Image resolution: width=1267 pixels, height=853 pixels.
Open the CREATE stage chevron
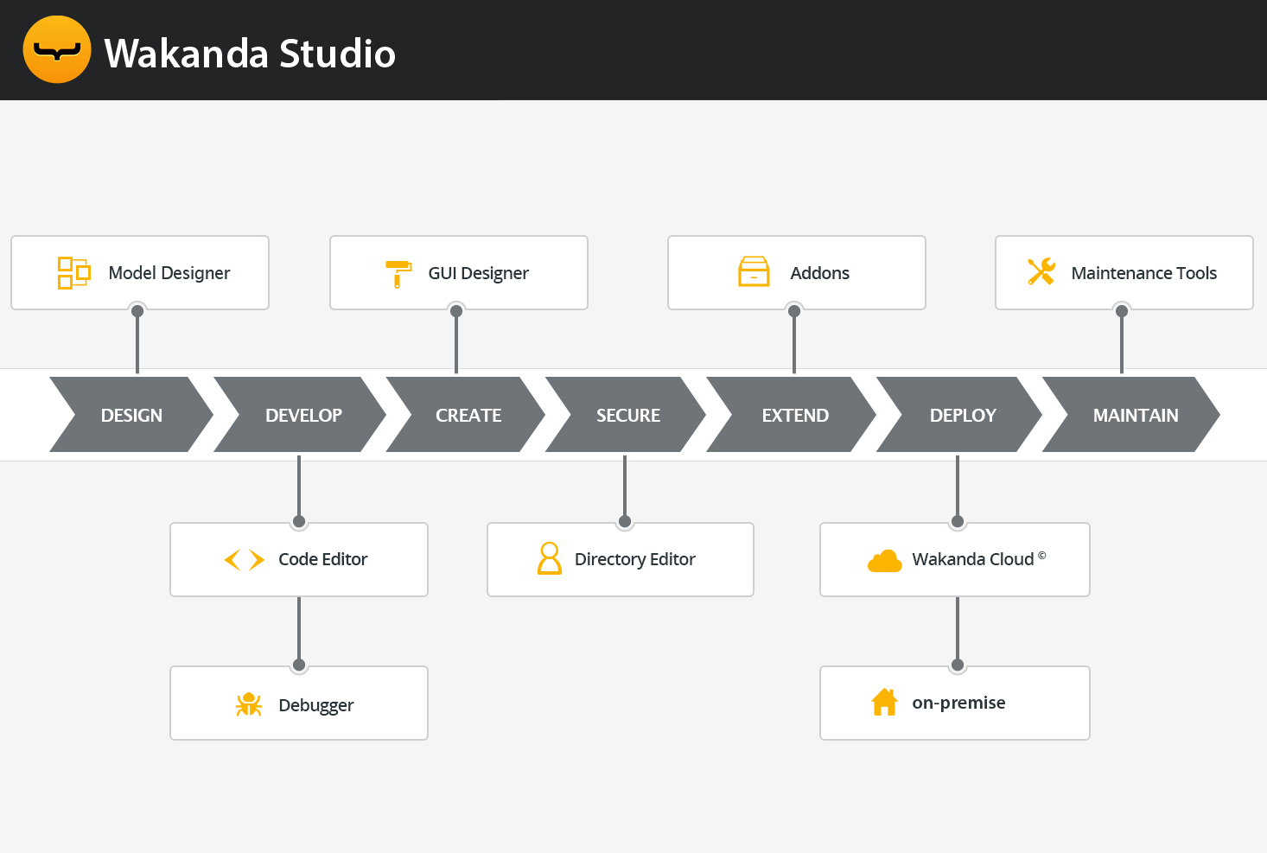coord(468,415)
